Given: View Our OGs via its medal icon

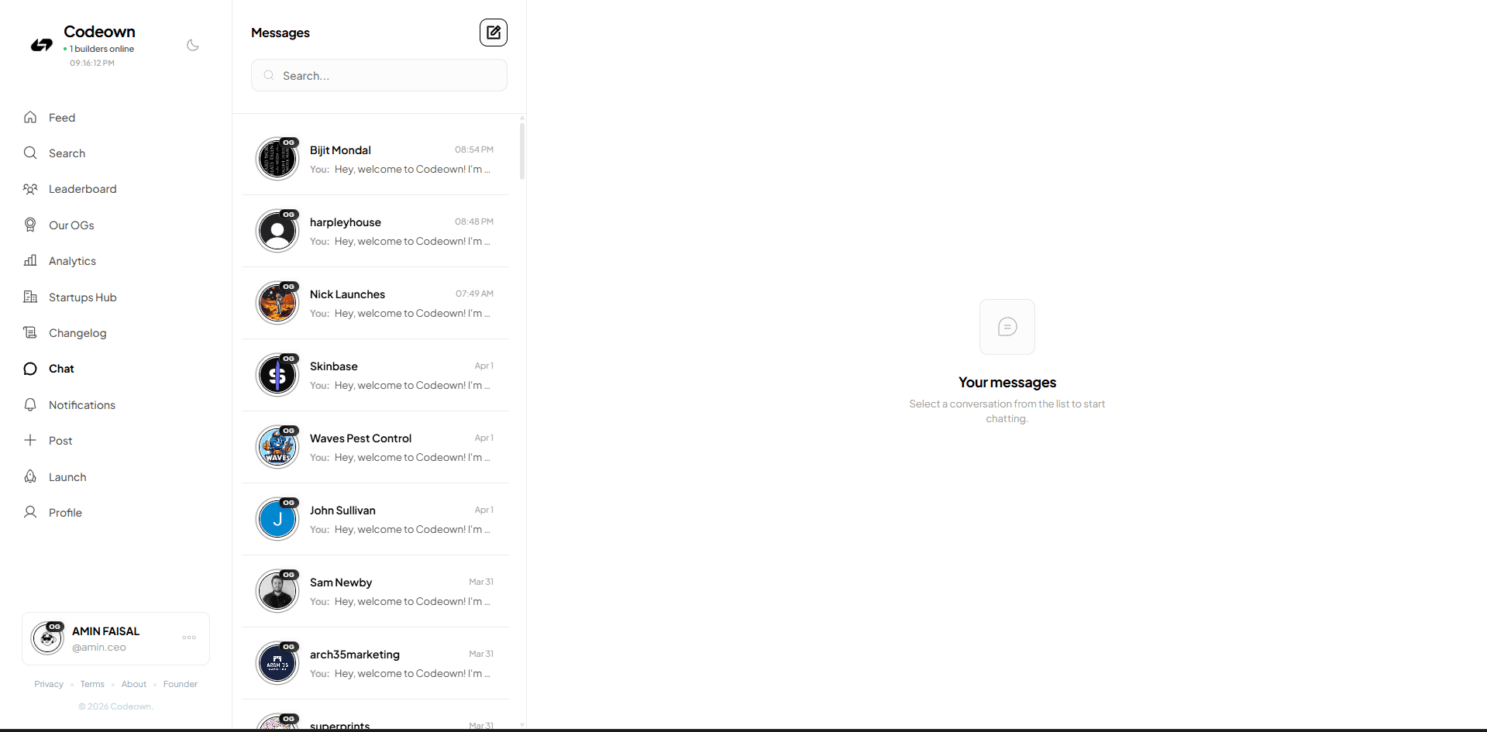Looking at the screenshot, I should tap(29, 225).
